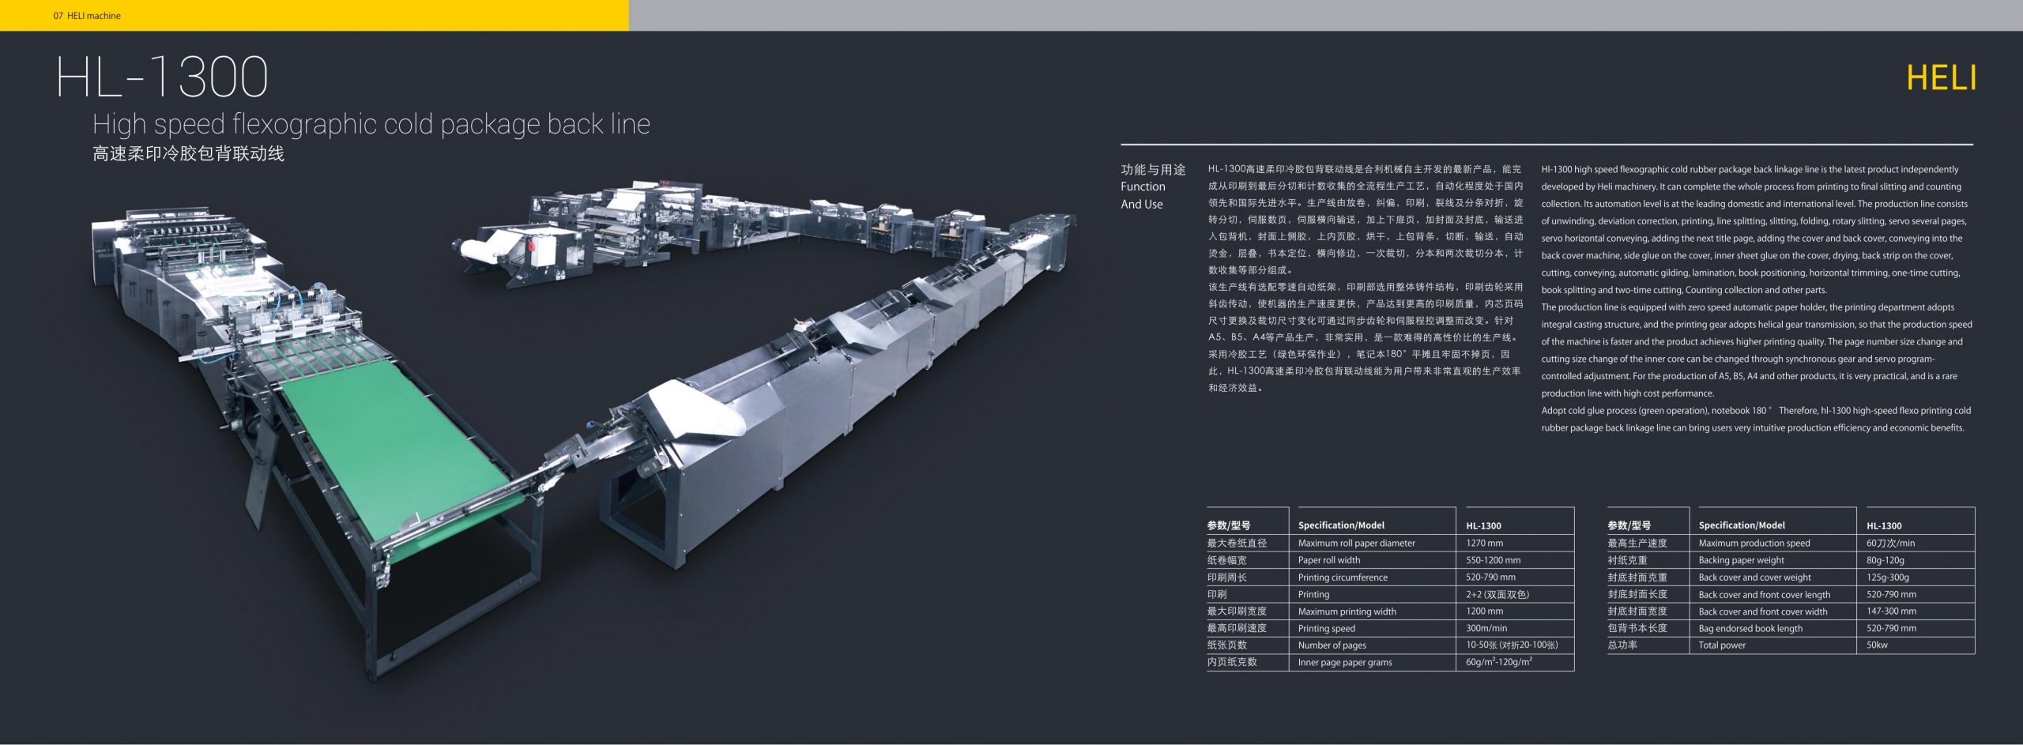Click the '10-50张 (对折20-100张)' value
Viewport: 2023px width, 745px height.
(1512, 645)
